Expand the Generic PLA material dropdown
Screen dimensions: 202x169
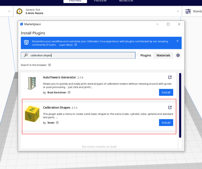coord(178,11)
